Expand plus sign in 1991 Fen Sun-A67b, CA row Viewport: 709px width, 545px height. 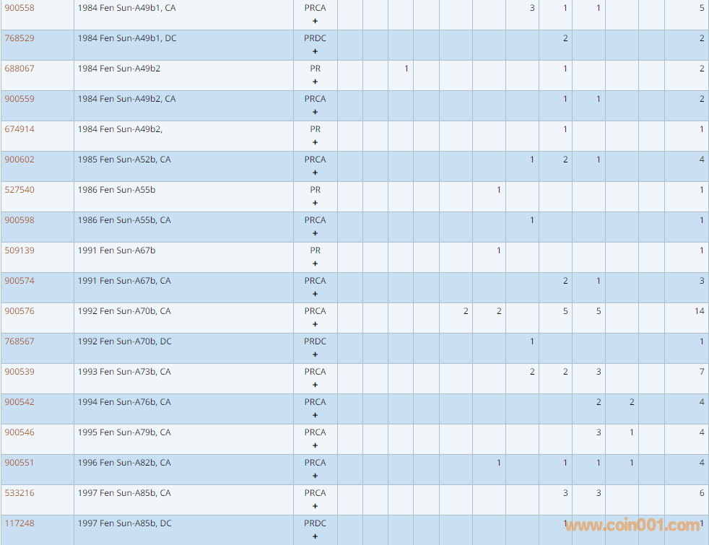click(x=315, y=294)
